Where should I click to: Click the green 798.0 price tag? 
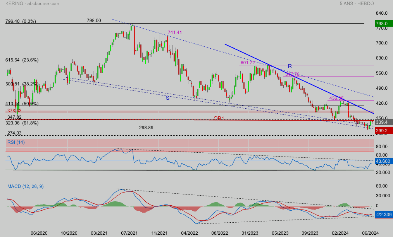tap(384, 24)
